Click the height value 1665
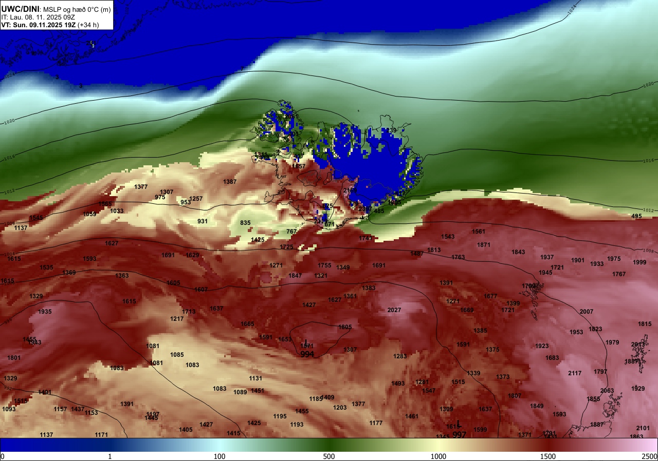The image size is (658, 461). (x=247, y=324)
